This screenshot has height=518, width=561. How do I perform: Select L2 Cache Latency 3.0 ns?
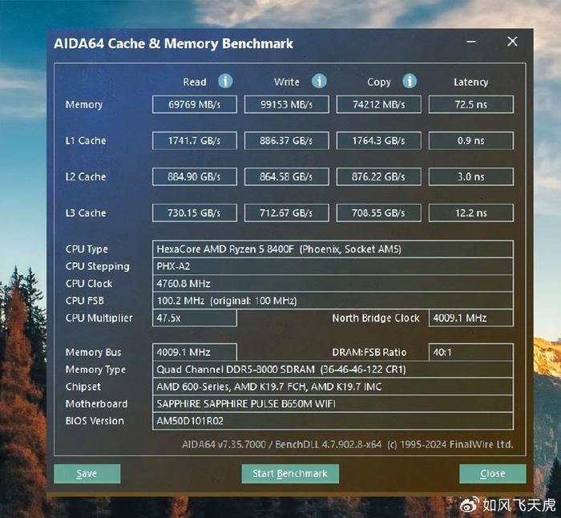coord(471,177)
